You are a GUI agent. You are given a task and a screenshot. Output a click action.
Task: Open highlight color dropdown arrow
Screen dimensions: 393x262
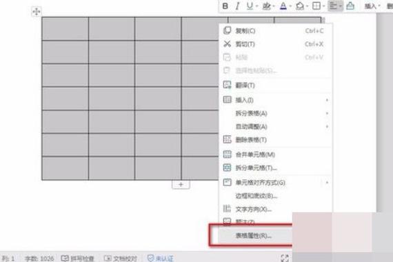[x=274, y=6]
